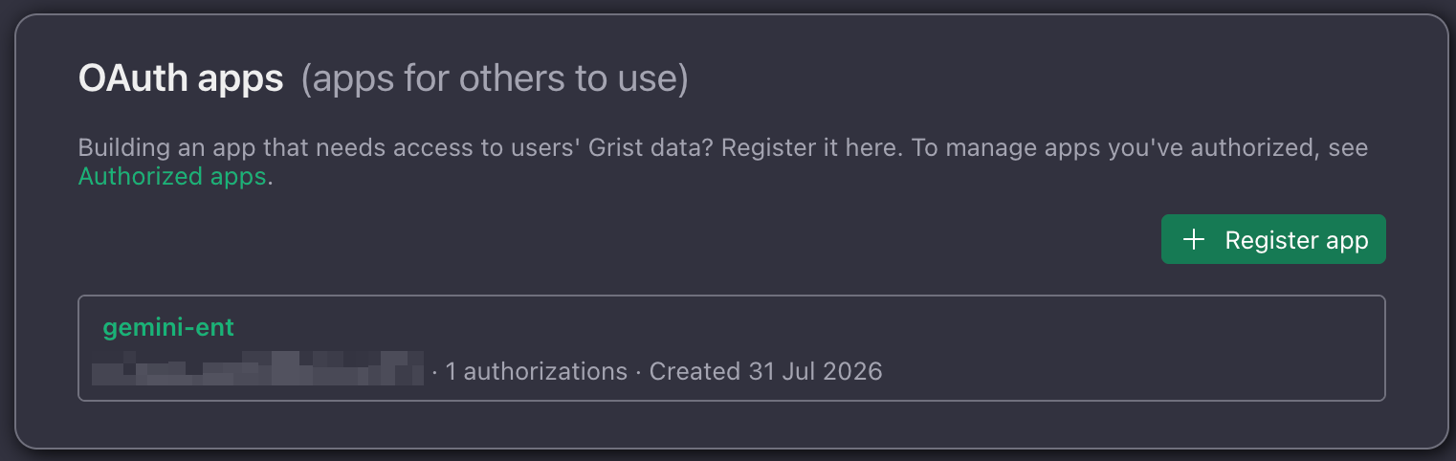Click the Created 31 Jul 2026 date
1456x461 pixels.
click(x=765, y=371)
